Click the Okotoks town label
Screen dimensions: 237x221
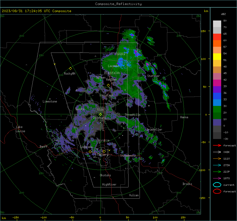105,175
